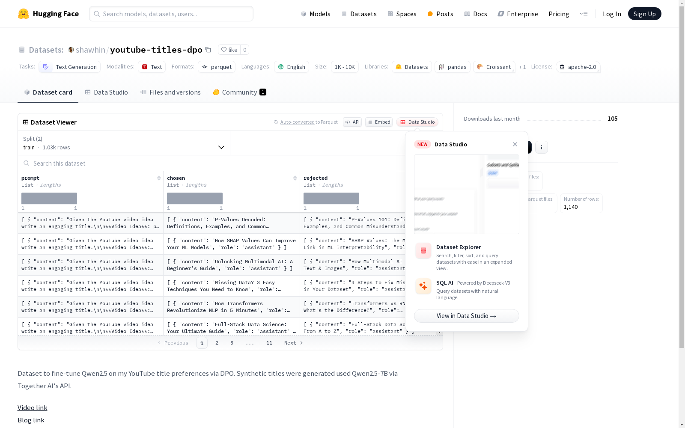
Task: Click the apache-2.0 license tag
Action: (578, 67)
